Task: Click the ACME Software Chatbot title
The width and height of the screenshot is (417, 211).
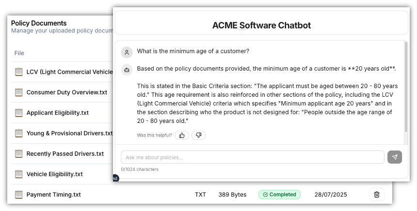Action: 261,26
